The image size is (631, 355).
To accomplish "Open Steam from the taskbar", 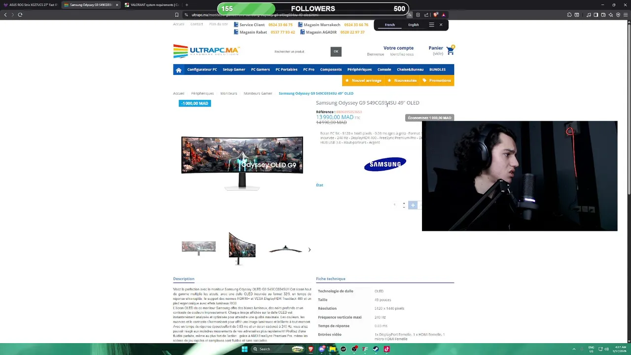I will pyautogui.click(x=376, y=349).
